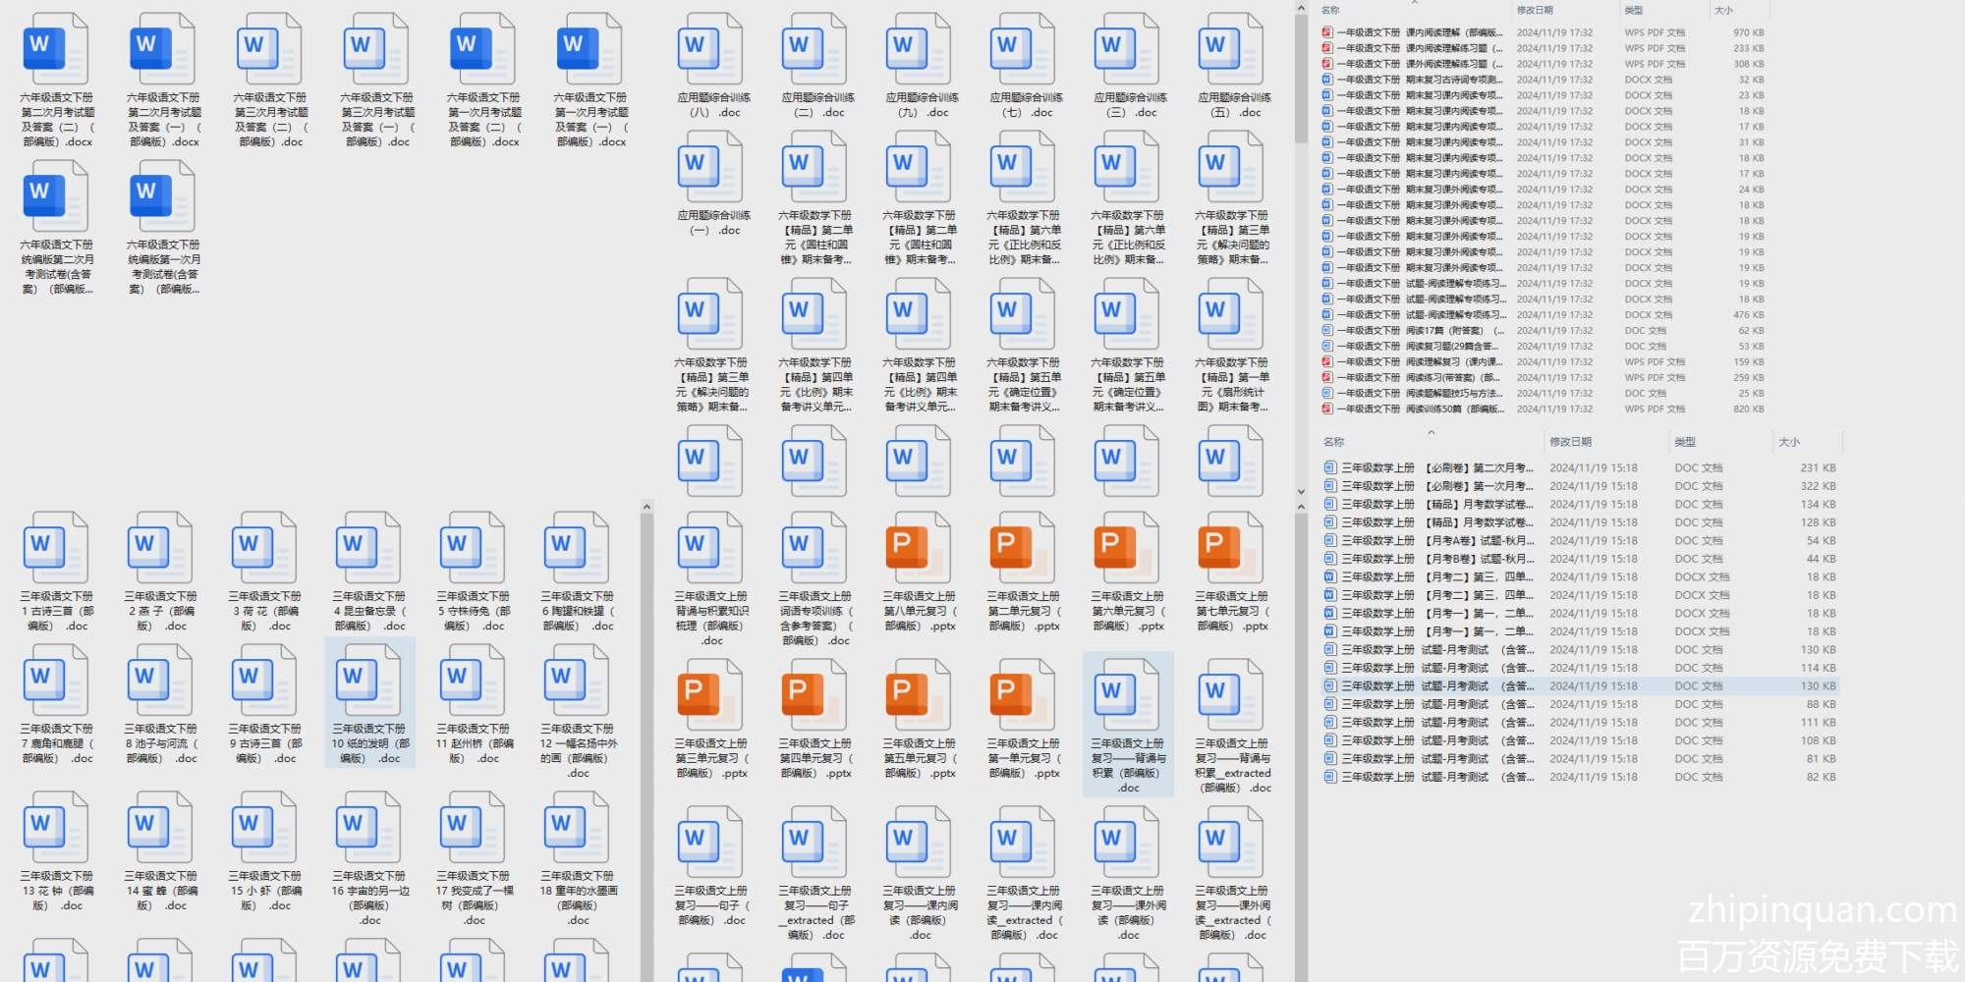This screenshot has height=982, width=1965.
Task: Sort lower file list by 类型 column
Action: 1685,442
